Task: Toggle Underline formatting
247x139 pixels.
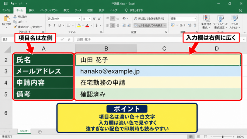Action: point(59,25)
